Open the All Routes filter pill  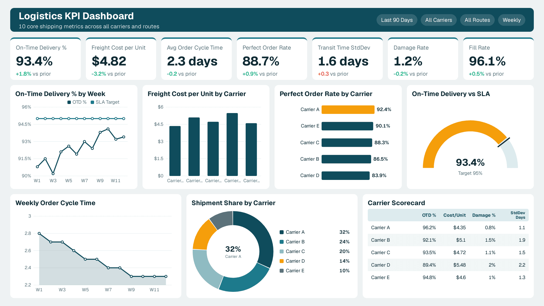[x=477, y=20]
